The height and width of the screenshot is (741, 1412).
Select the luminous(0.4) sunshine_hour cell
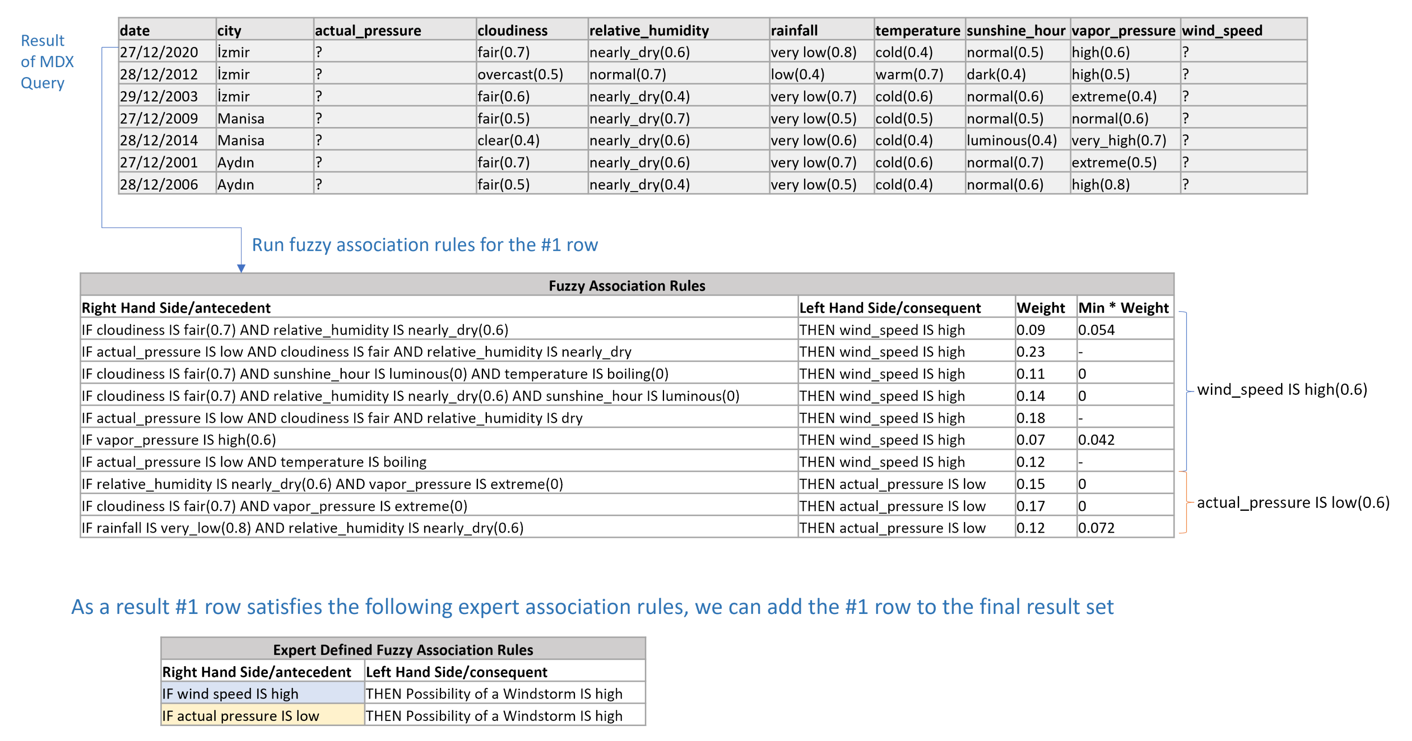point(1012,140)
